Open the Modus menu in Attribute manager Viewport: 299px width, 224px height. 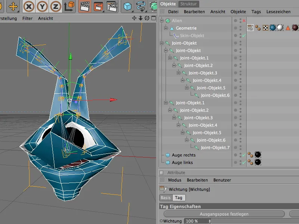[175, 180]
